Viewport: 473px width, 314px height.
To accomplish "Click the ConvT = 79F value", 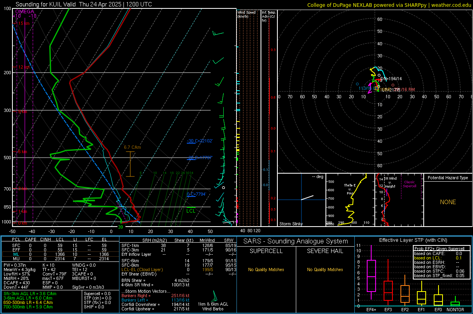I will (x=54, y=274).
